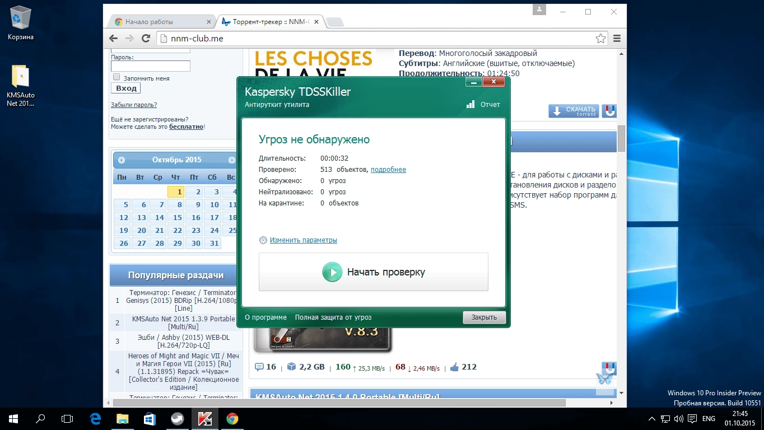Image resolution: width=764 pixels, height=430 pixels.
Task: Open the volume control in tray
Action: 679,418
